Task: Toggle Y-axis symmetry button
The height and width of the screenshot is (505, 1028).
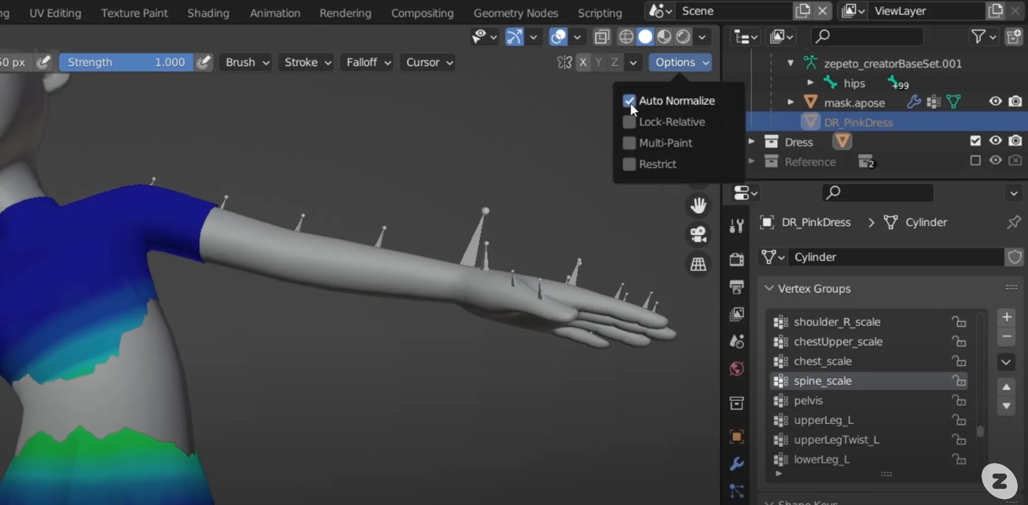Action: coord(599,62)
